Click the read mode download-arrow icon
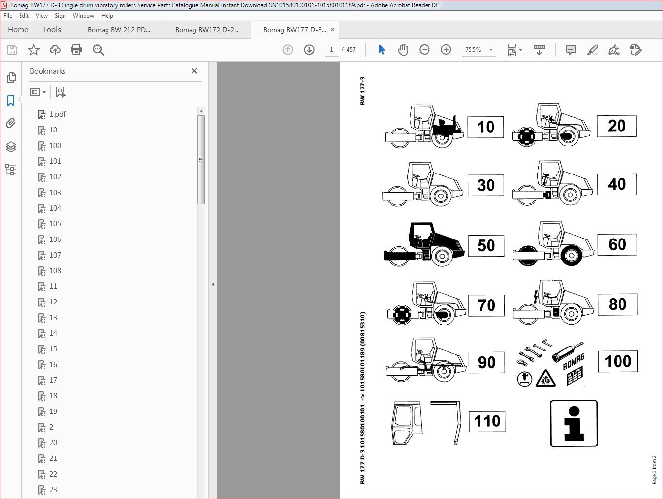This screenshot has height=499, width=663. 539,50
